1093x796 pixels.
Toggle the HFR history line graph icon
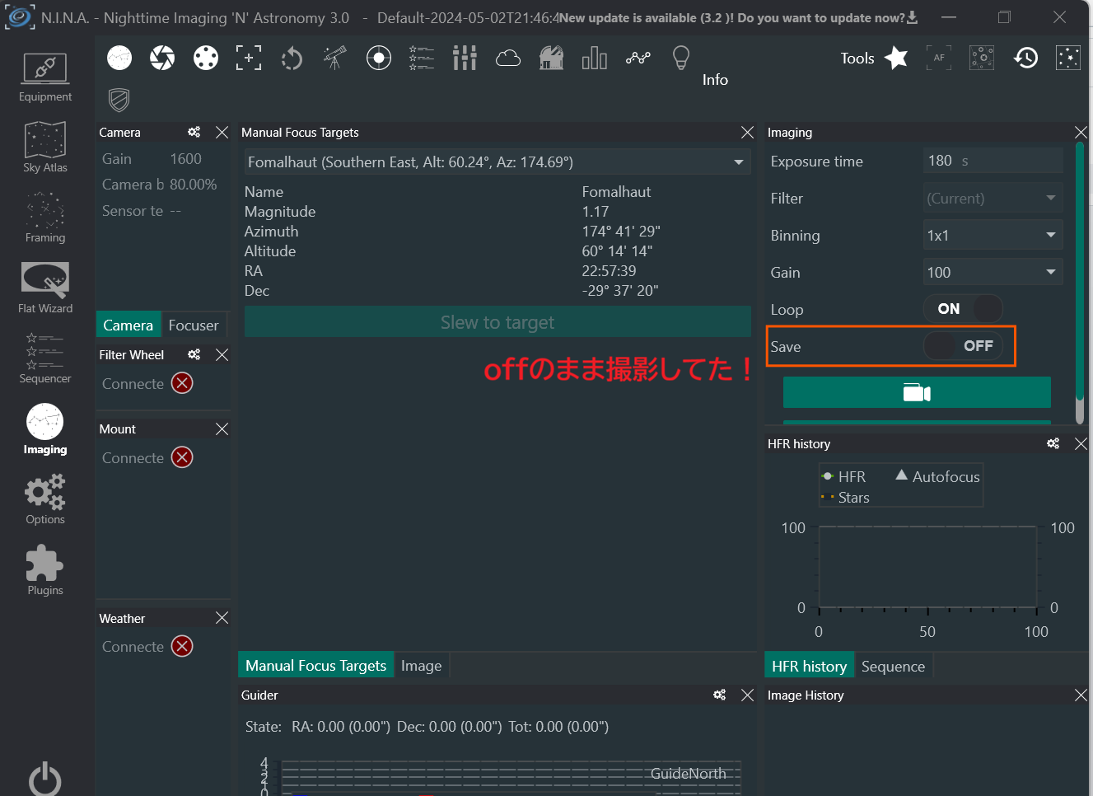(638, 58)
